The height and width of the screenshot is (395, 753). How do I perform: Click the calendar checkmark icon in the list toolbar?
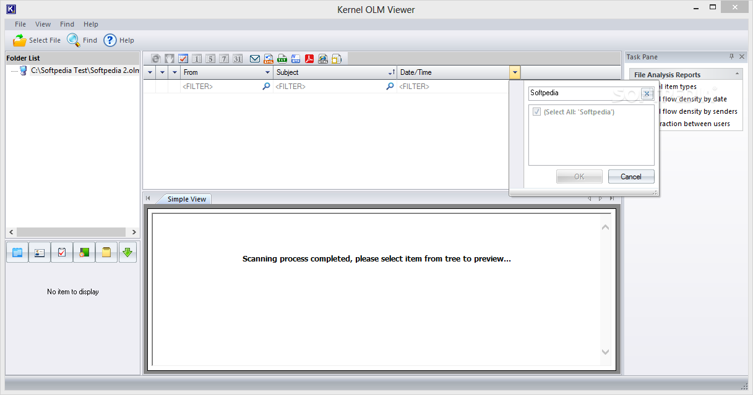pyautogui.click(x=183, y=59)
